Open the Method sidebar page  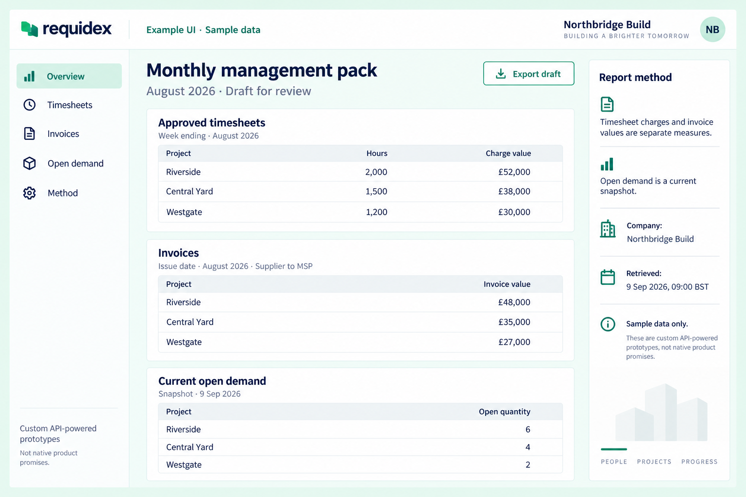(x=69, y=193)
